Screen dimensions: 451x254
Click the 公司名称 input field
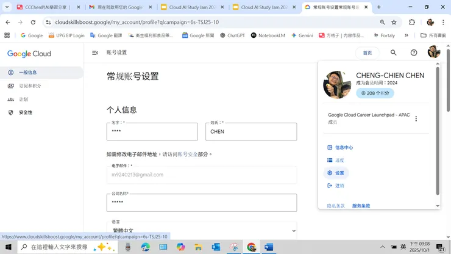pos(202,202)
